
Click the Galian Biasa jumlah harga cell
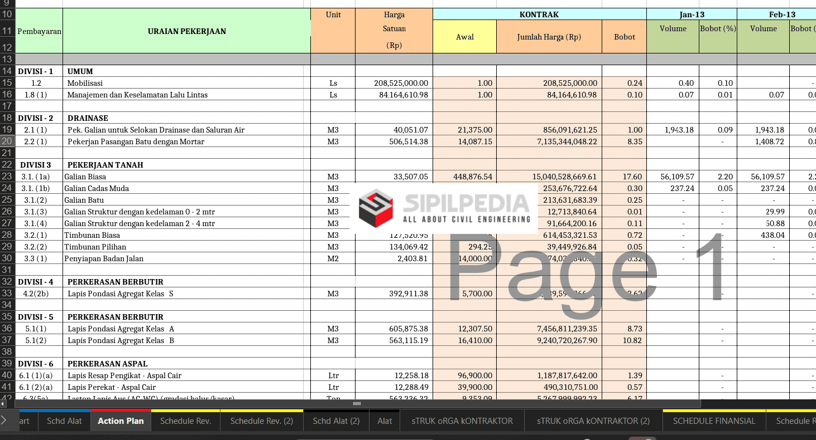click(x=549, y=177)
